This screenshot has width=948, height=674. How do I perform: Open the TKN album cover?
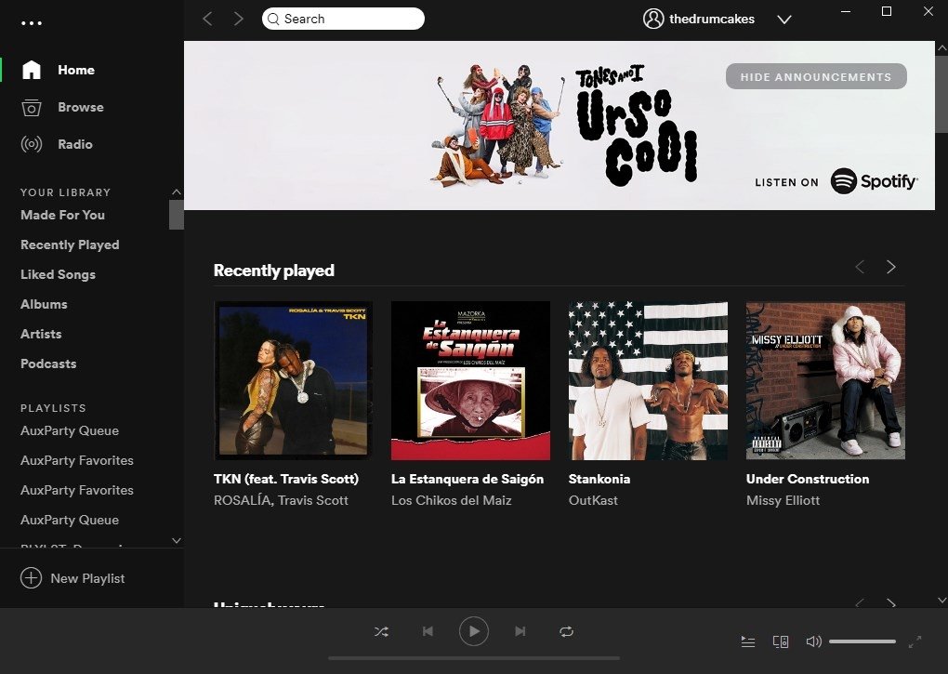(293, 380)
